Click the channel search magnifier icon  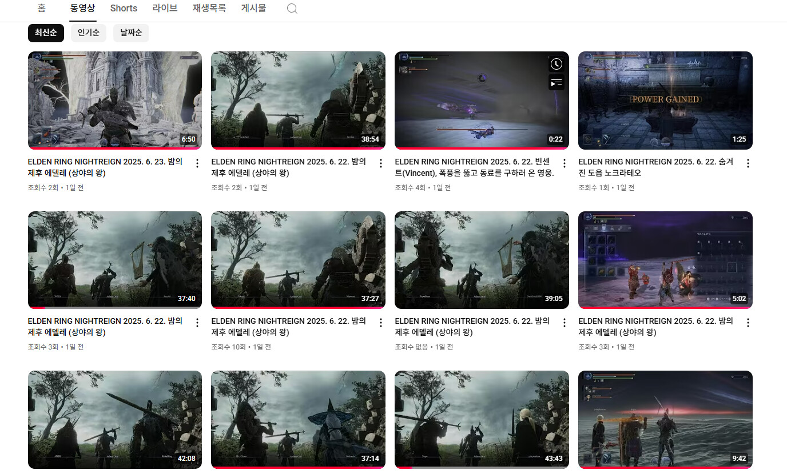point(292,9)
